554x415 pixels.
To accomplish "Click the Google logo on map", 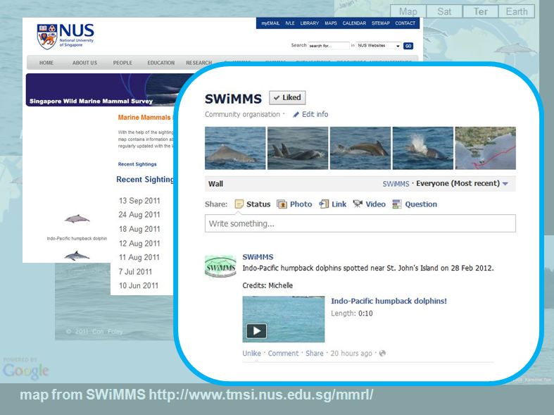I will 26,371.
